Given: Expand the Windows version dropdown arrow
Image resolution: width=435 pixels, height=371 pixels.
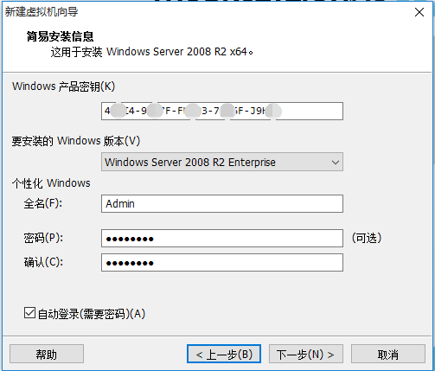Looking at the screenshot, I should click(335, 163).
